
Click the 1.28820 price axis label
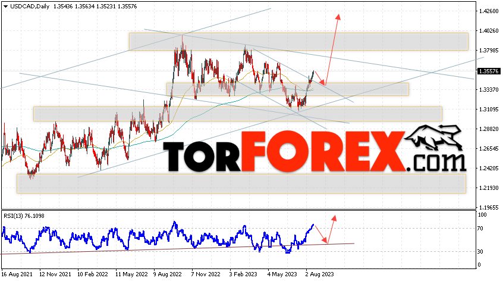(x=489, y=129)
